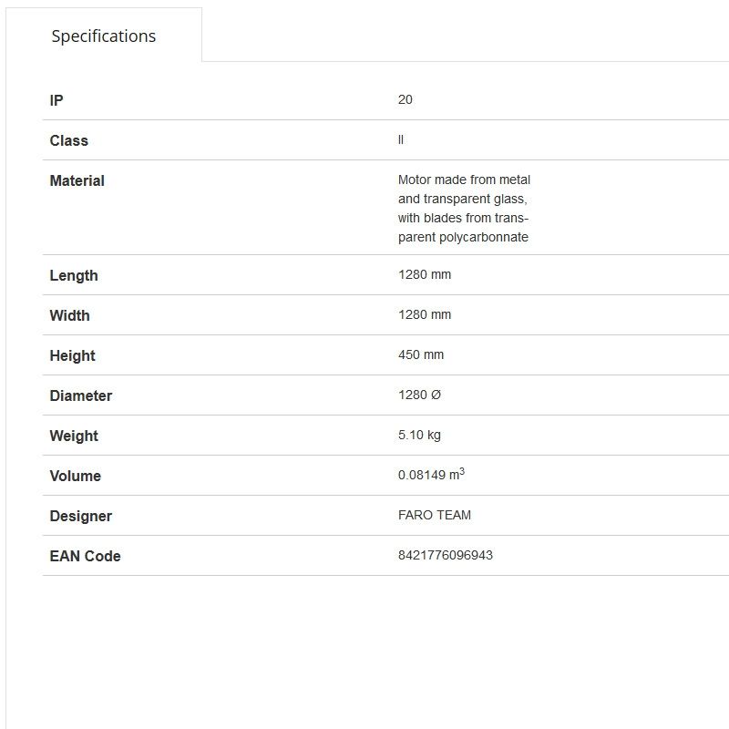Image resolution: width=729 pixels, height=729 pixels.
Task: Click the IP value 20
Action: tap(406, 99)
